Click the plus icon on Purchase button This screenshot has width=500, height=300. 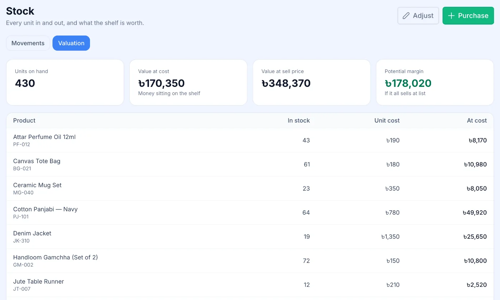(451, 16)
